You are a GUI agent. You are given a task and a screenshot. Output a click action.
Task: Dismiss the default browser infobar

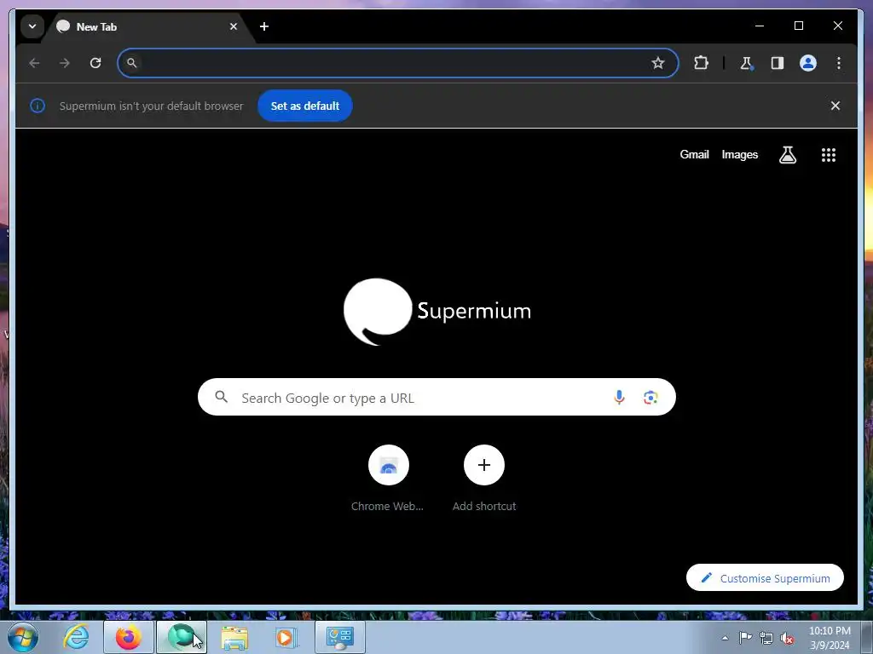[x=835, y=106]
